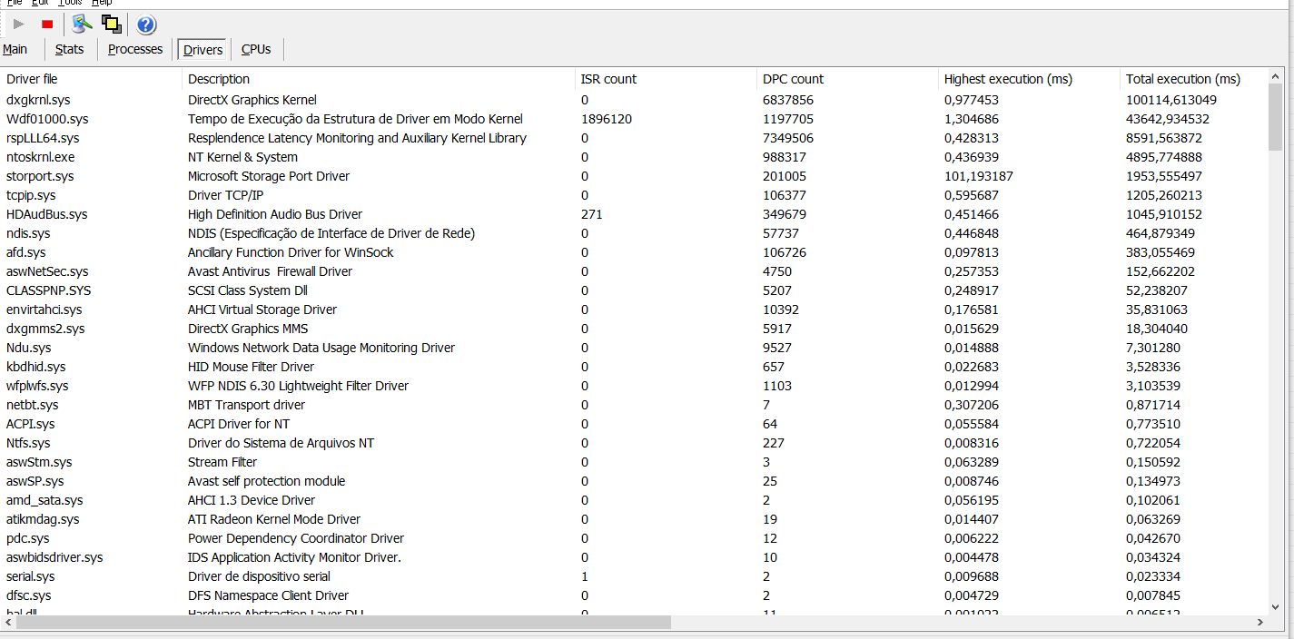Click the horizontal scrollbar left arrow
The width and height of the screenshot is (1294, 639).
10,623
